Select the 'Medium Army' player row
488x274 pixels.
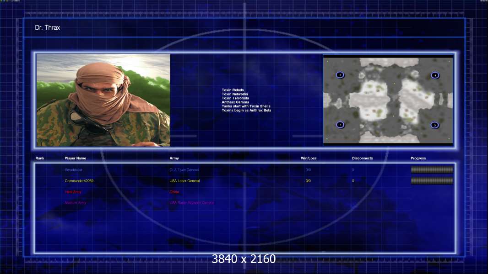[x=76, y=203]
